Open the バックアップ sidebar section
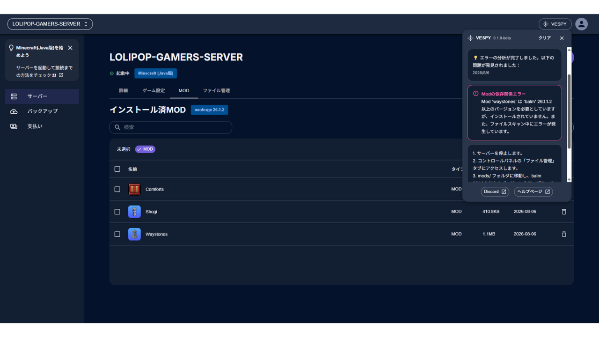The width and height of the screenshot is (599, 337). pos(42,111)
